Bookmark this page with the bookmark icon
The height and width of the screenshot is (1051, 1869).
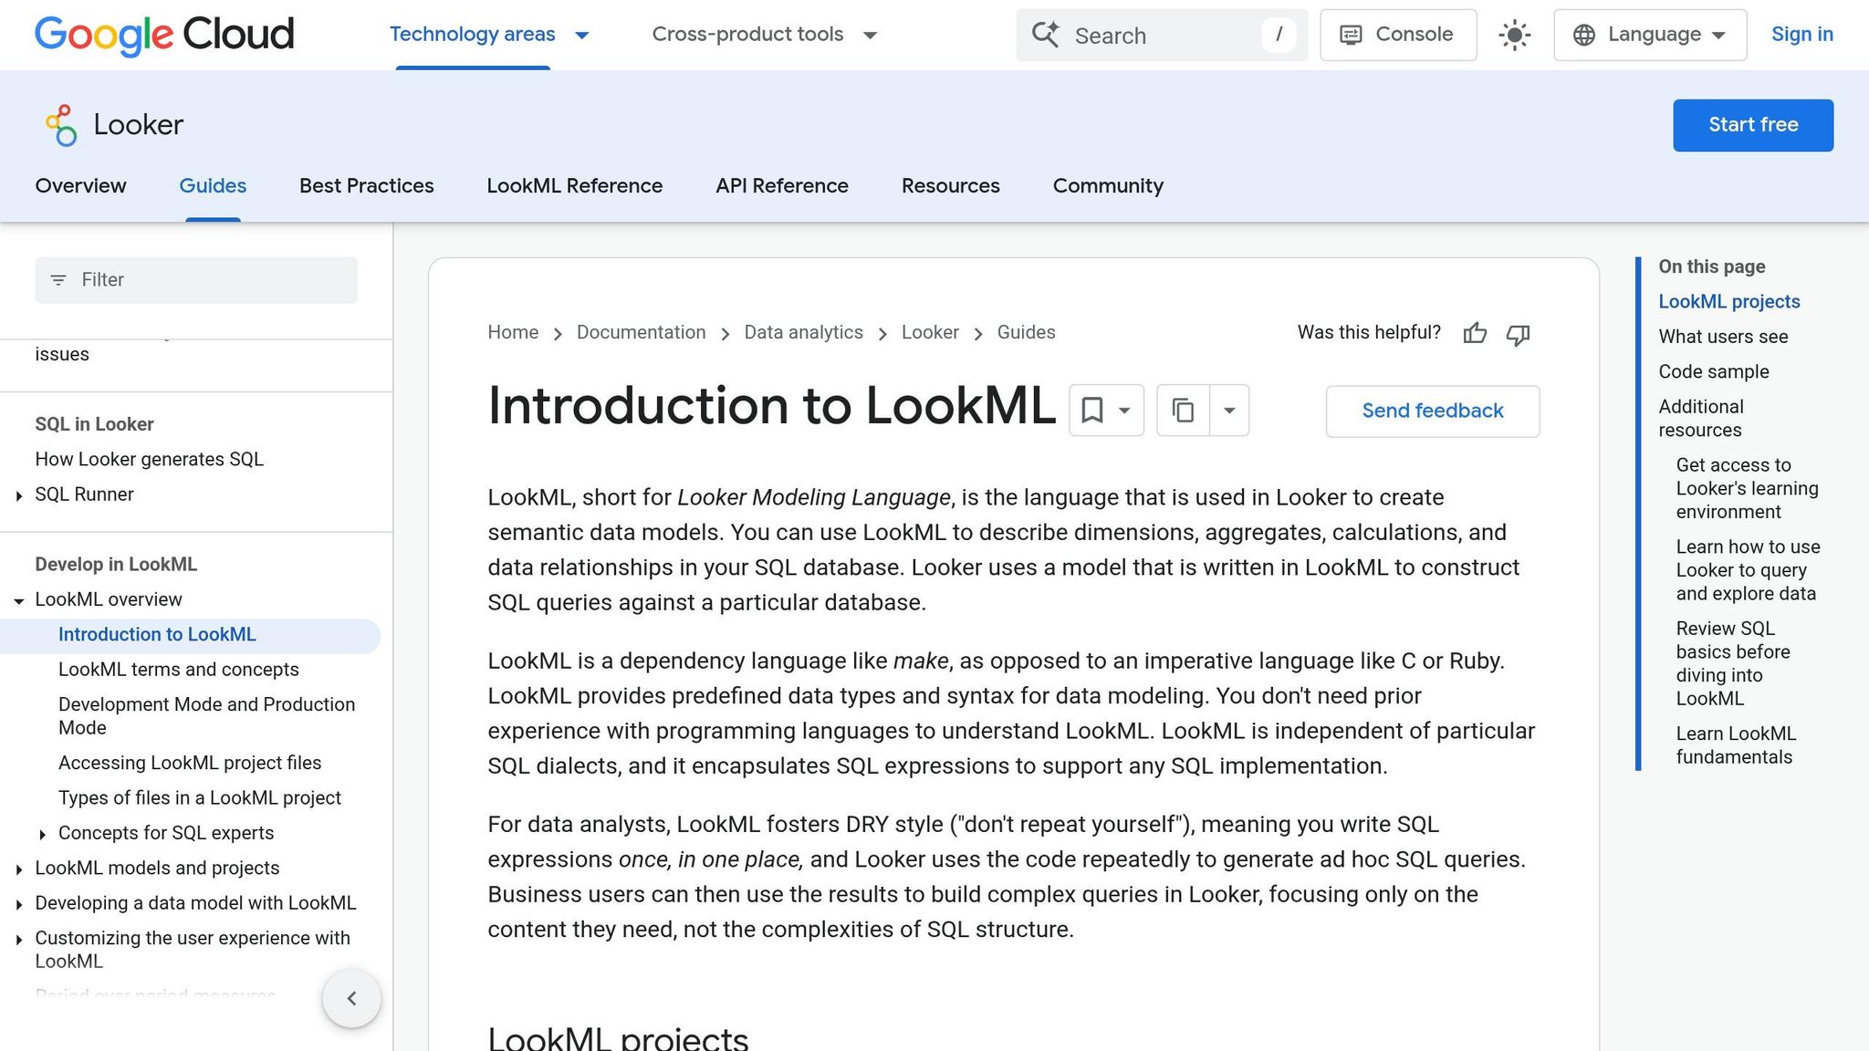tap(1091, 411)
